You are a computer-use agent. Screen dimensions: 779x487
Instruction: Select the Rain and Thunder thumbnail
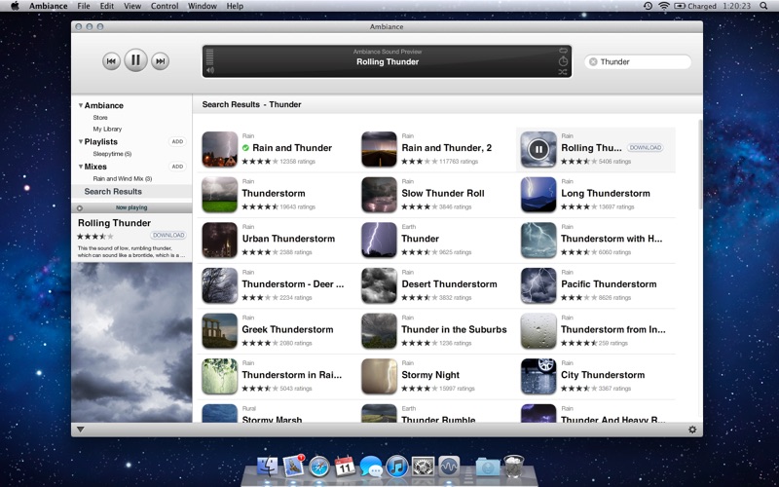click(220, 149)
